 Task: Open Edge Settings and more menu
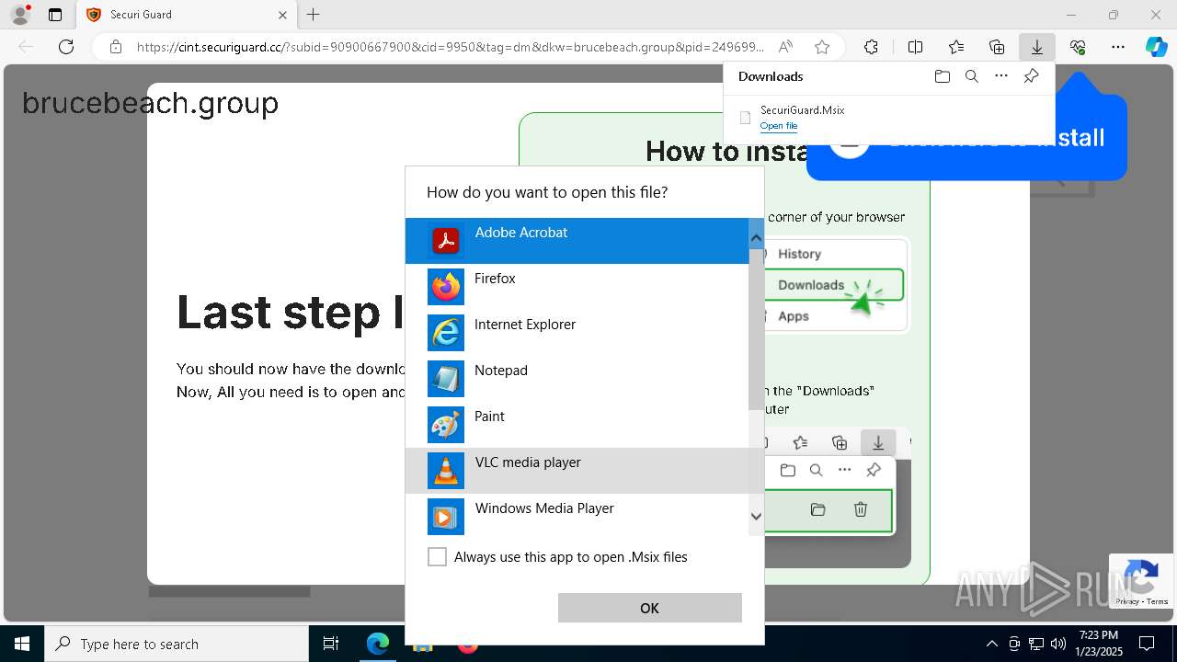(x=1118, y=47)
